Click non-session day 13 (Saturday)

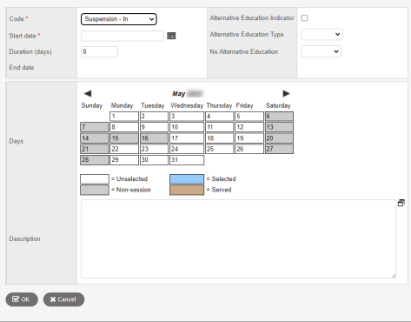coord(279,127)
